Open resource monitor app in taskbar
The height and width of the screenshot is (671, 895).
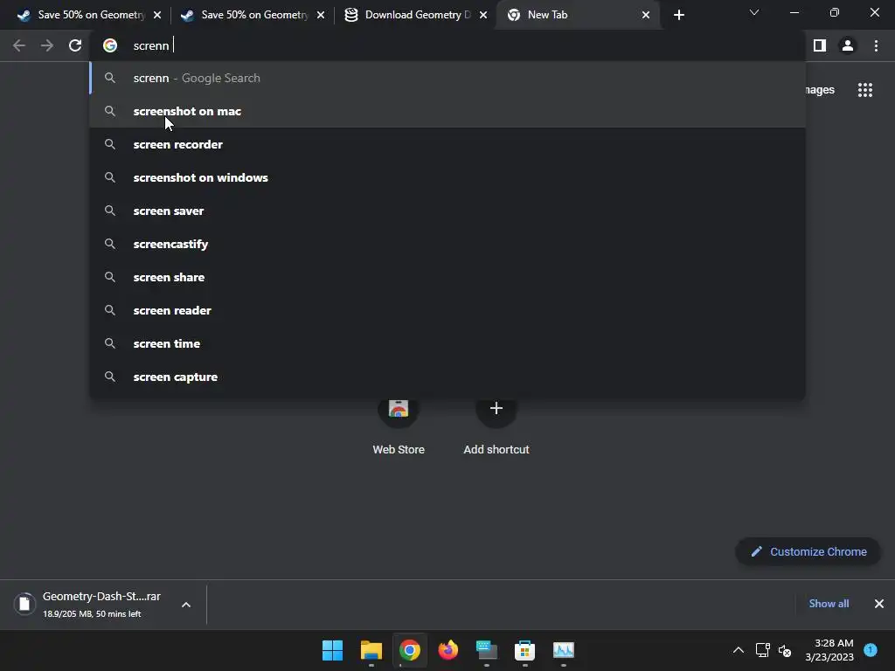(x=564, y=650)
